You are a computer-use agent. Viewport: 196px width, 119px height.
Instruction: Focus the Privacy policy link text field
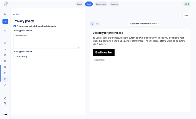click(x=46, y=56)
